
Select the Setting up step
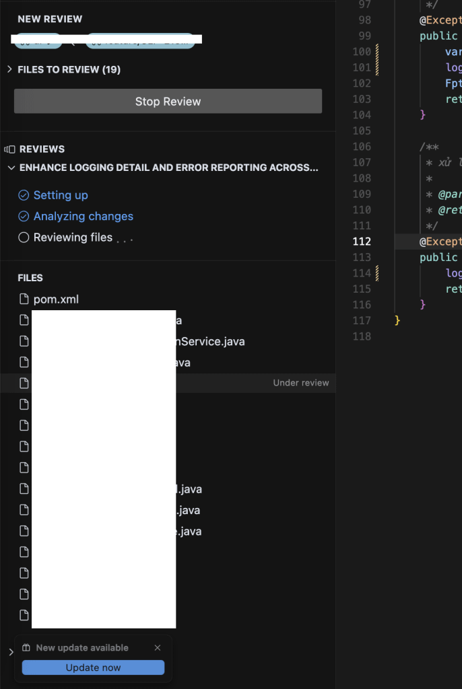61,195
